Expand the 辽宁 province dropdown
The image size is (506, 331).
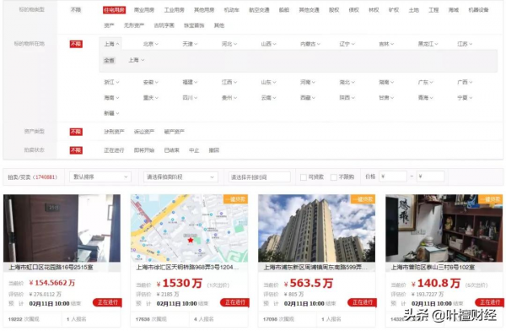pyautogui.click(x=347, y=44)
